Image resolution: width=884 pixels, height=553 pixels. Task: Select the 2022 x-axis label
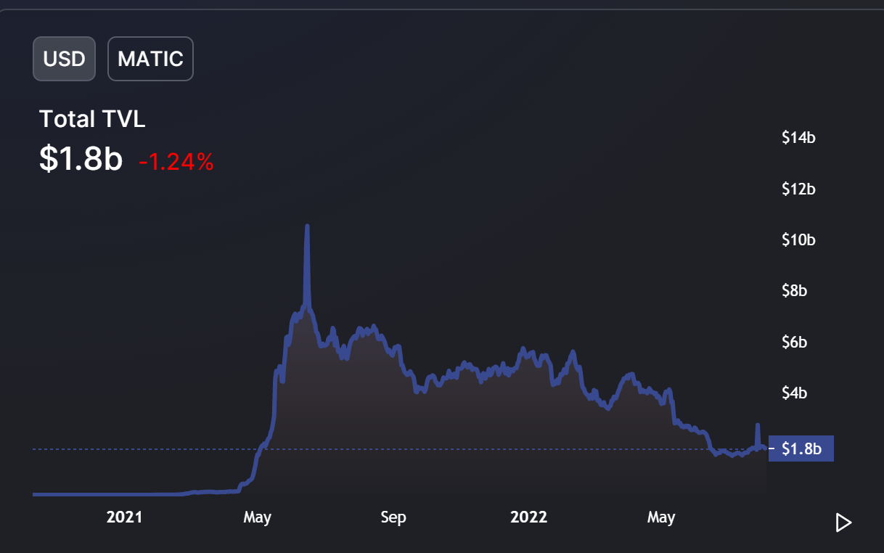(528, 517)
